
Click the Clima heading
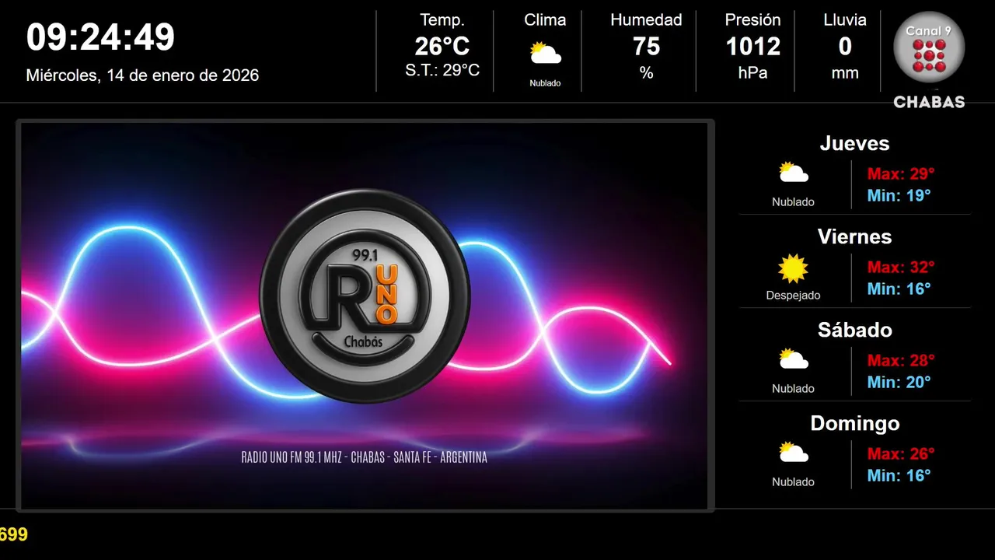(545, 20)
